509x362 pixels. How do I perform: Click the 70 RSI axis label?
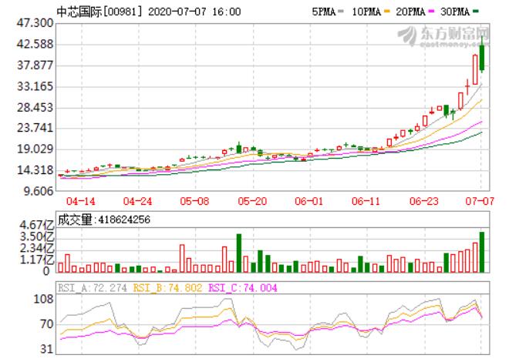click(x=47, y=324)
